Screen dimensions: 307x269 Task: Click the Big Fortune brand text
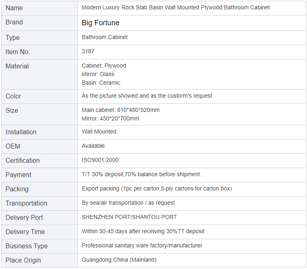[x=100, y=23]
